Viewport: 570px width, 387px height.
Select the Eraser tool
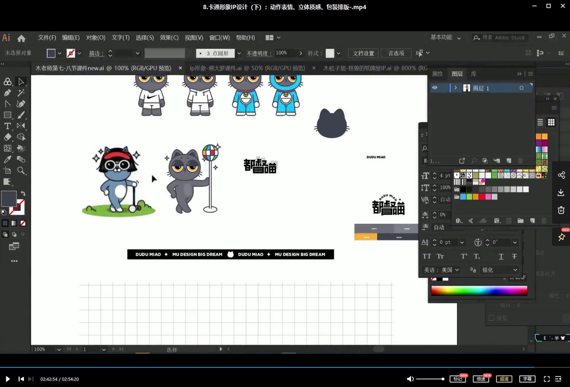pos(7,137)
